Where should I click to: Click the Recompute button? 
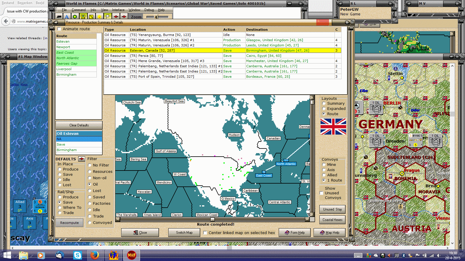(69, 223)
